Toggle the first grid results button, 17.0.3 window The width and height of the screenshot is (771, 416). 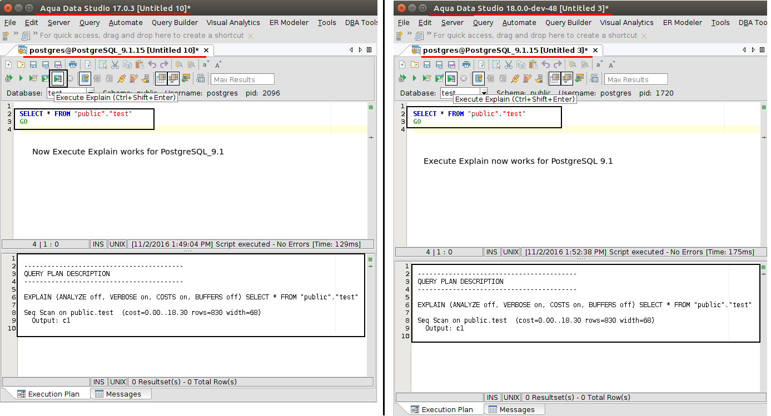tap(161, 79)
